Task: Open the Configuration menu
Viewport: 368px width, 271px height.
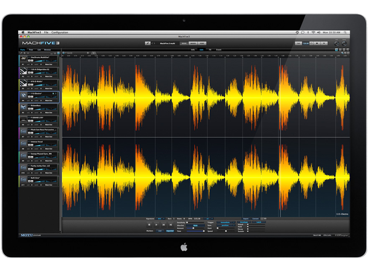Action: pos(60,33)
